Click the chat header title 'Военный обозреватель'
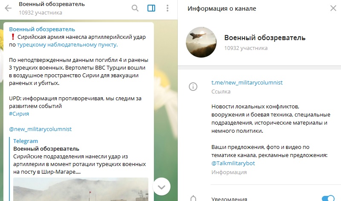 52,4
